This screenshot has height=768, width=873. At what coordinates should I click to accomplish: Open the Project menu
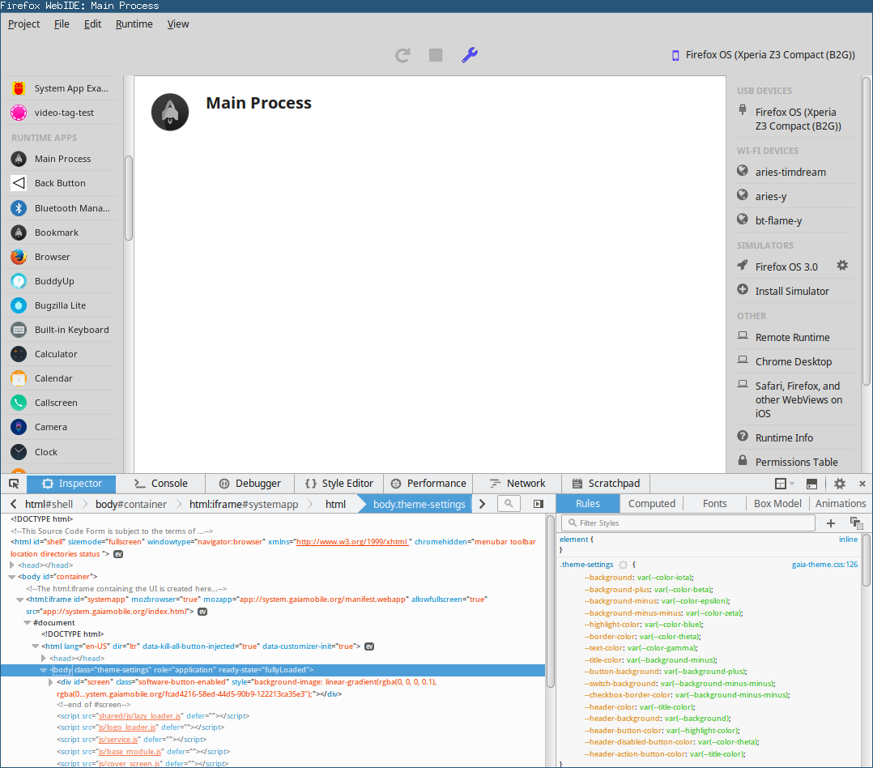tap(24, 24)
